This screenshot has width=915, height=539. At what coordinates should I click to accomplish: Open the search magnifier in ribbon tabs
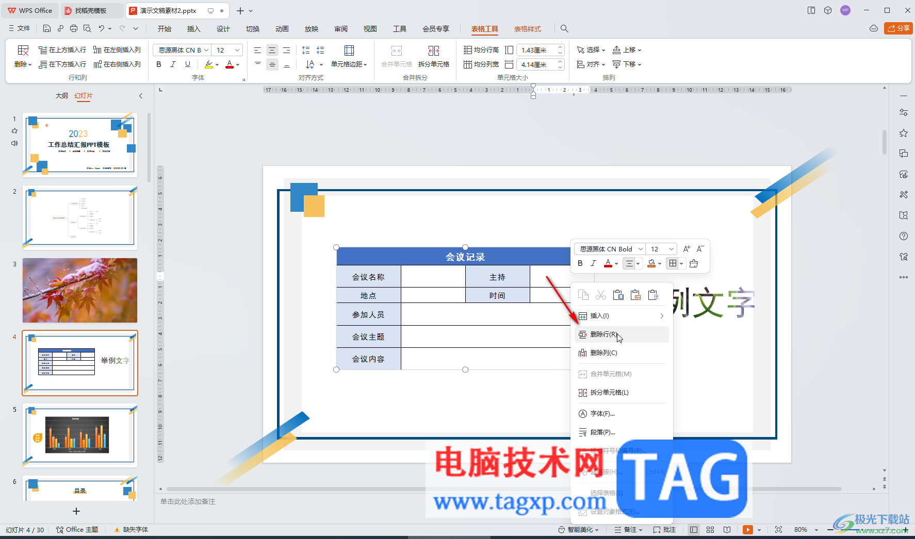pyautogui.click(x=564, y=29)
